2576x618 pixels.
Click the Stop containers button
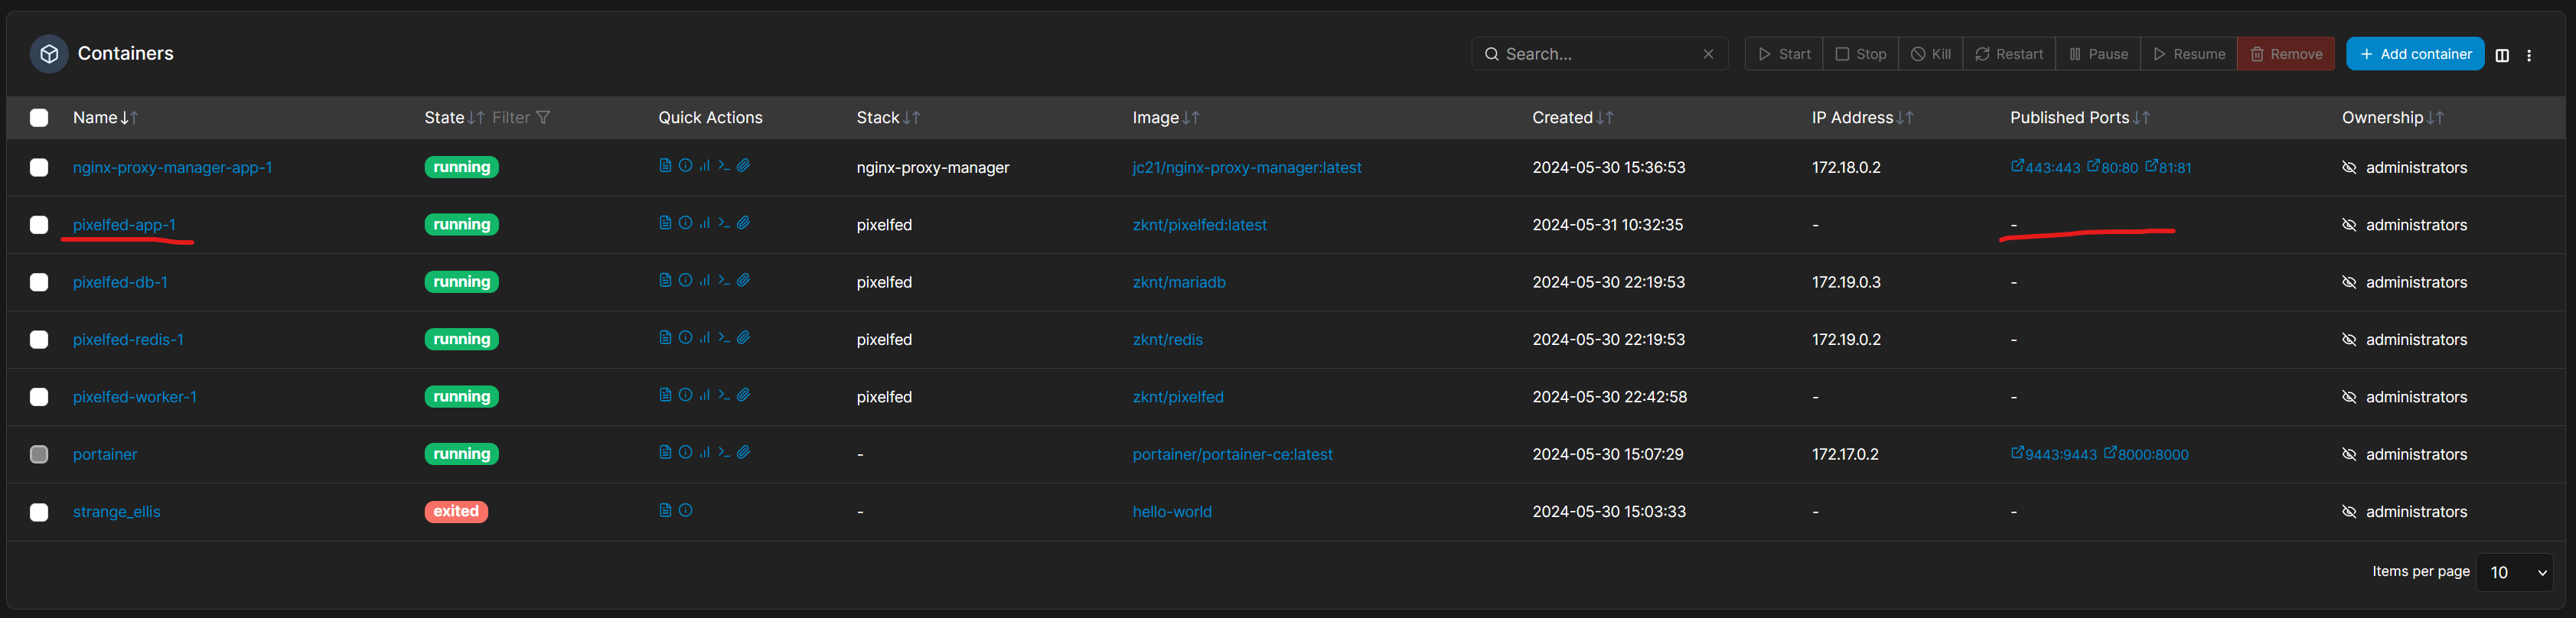[x=1860, y=54]
